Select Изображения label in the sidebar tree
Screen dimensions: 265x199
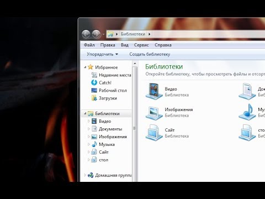[113, 137]
